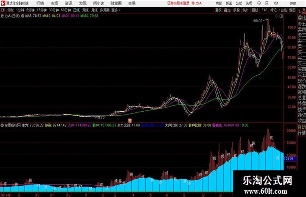Click the 大户 purple indicator value
The height and width of the screenshot is (197, 306).
coord(79,125)
